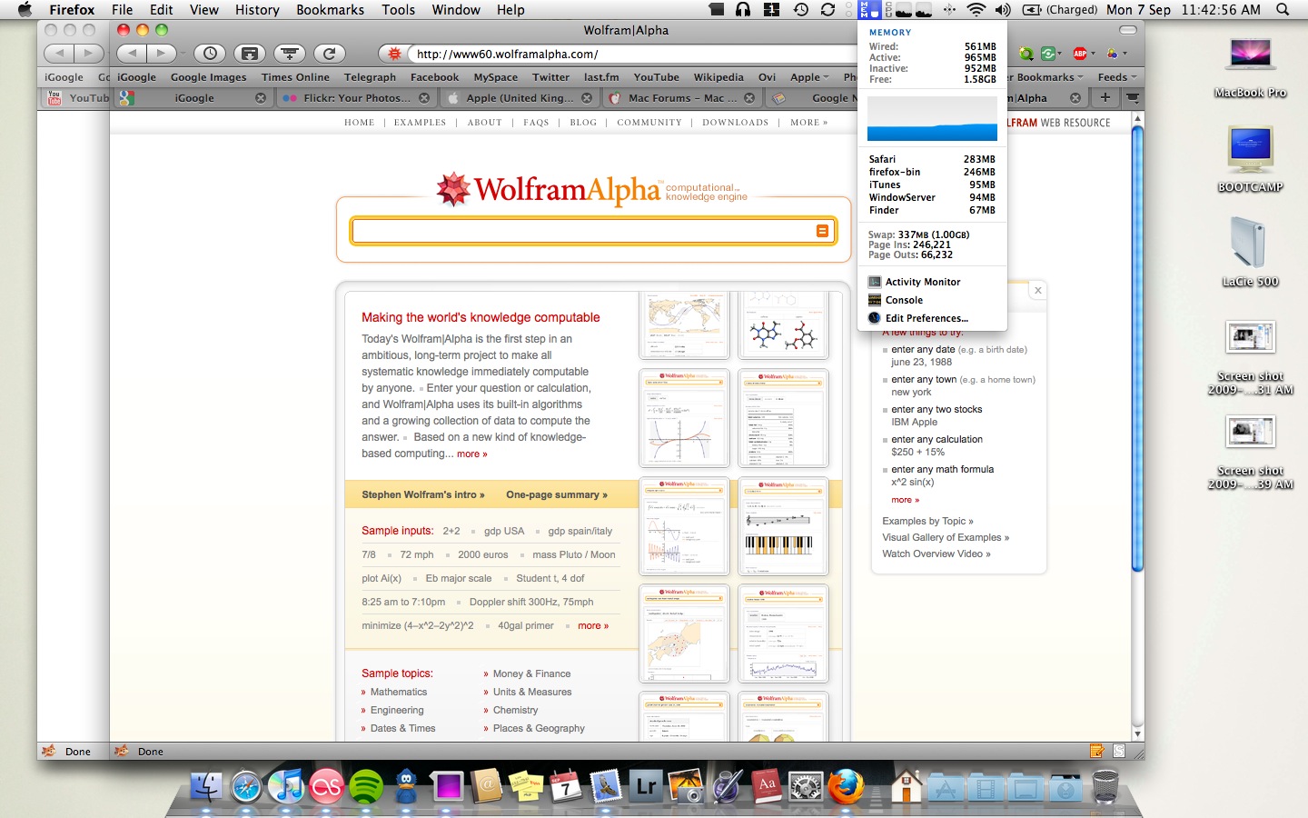Close the things-to-try sidebar panel
This screenshot has height=818, width=1308.
click(1037, 291)
